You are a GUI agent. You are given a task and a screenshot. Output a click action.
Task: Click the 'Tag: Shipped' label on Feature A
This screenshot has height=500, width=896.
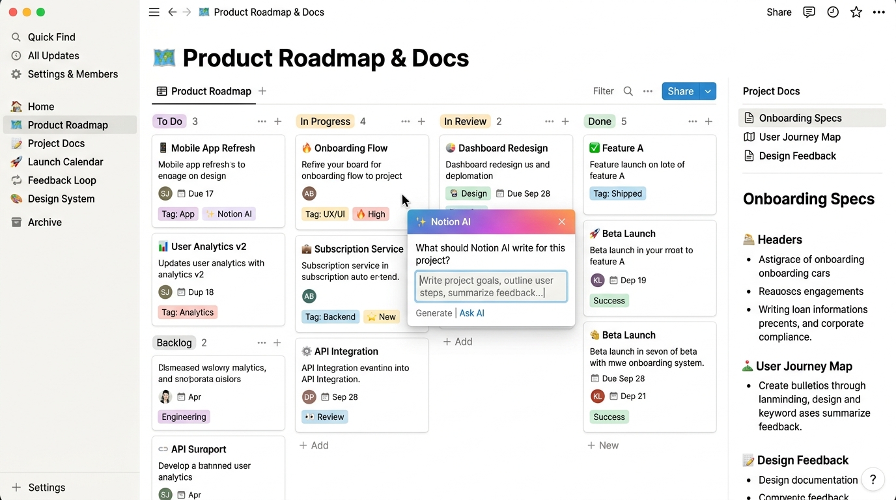[617, 193]
